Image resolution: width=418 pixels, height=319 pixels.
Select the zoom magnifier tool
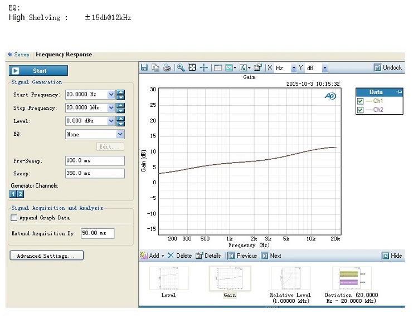[x=181, y=67]
